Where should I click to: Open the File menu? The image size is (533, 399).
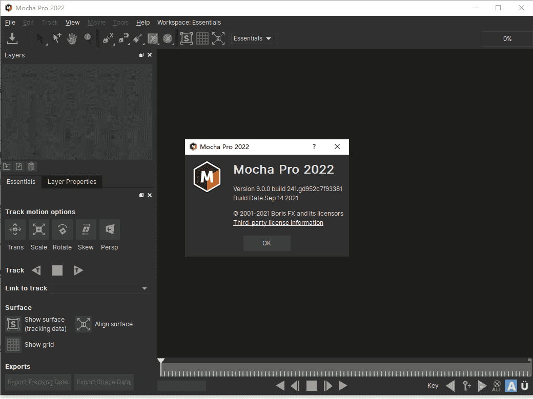click(x=10, y=23)
